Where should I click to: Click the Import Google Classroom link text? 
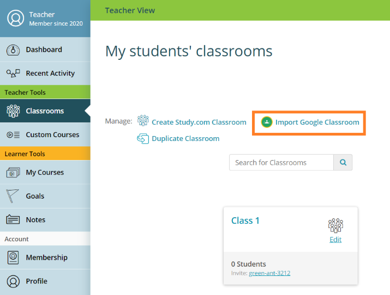click(317, 122)
